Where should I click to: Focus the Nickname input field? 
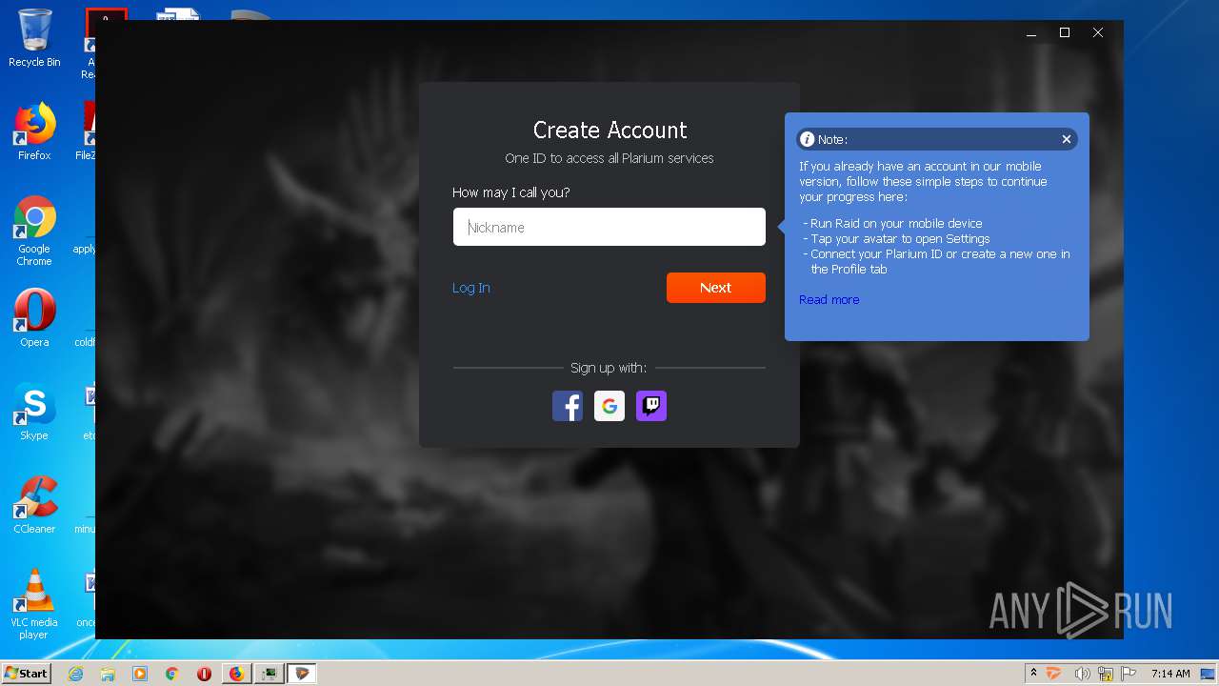[609, 227]
